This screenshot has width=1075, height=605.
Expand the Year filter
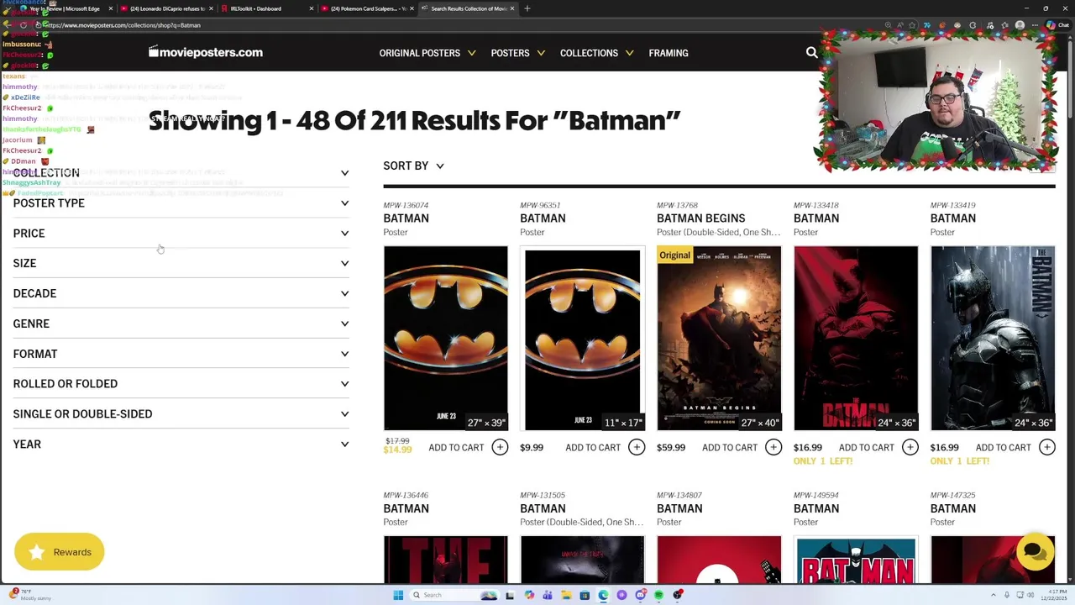(181, 445)
